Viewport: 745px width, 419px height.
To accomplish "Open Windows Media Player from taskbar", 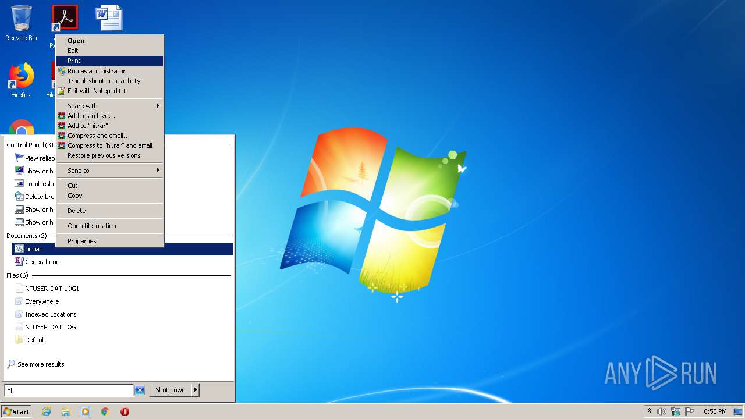I will pos(86,411).
